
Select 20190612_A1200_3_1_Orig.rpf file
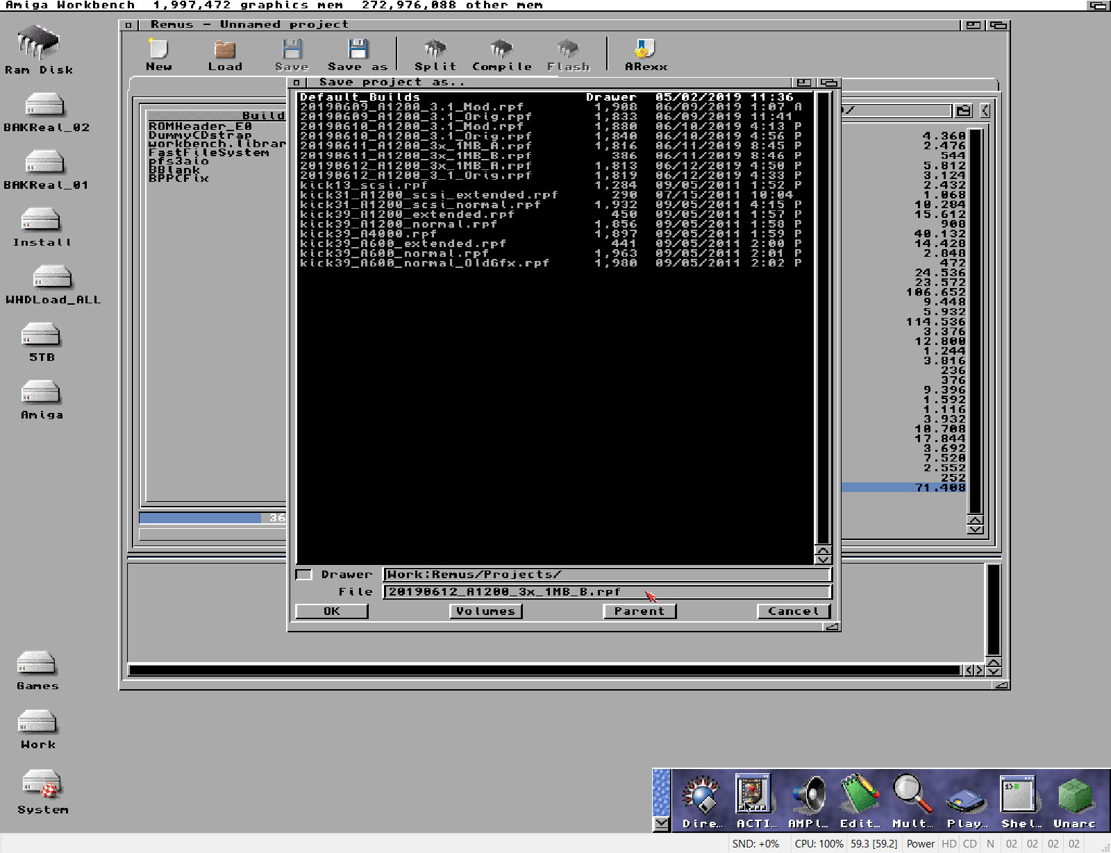[555, 176]
